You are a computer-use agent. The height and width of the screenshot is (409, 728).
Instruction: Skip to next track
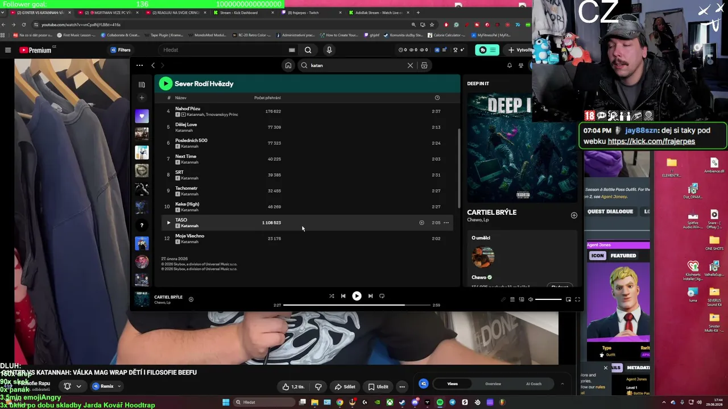(x=370, y=296)
